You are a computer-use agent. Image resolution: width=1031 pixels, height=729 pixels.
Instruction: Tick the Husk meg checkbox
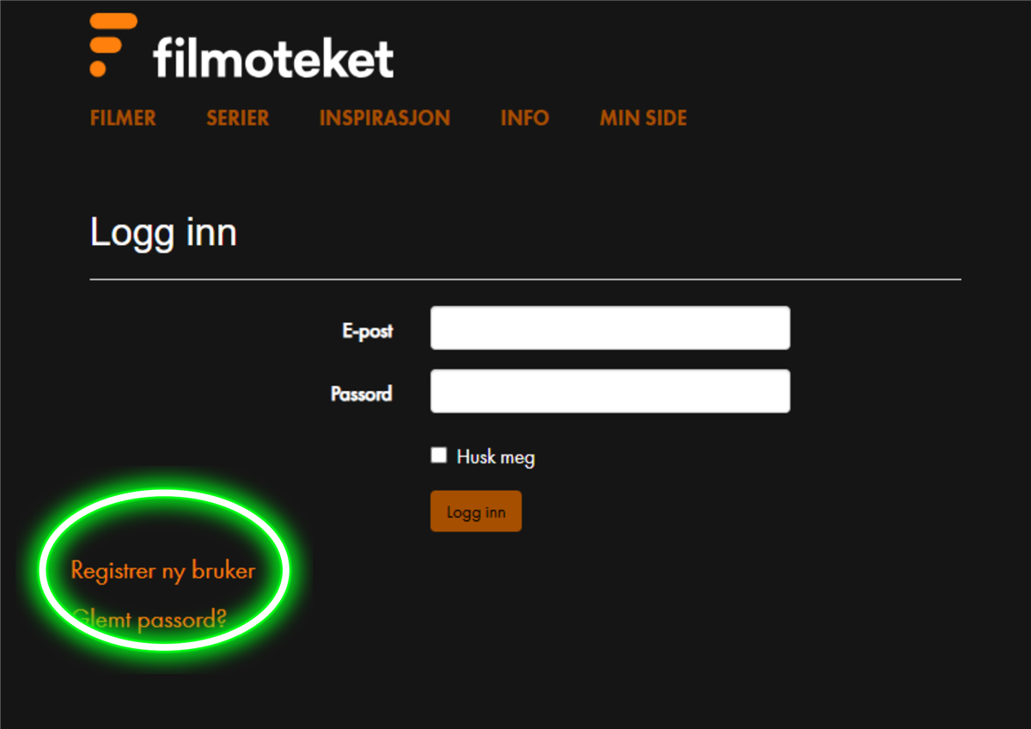click(x=439, y=456)
